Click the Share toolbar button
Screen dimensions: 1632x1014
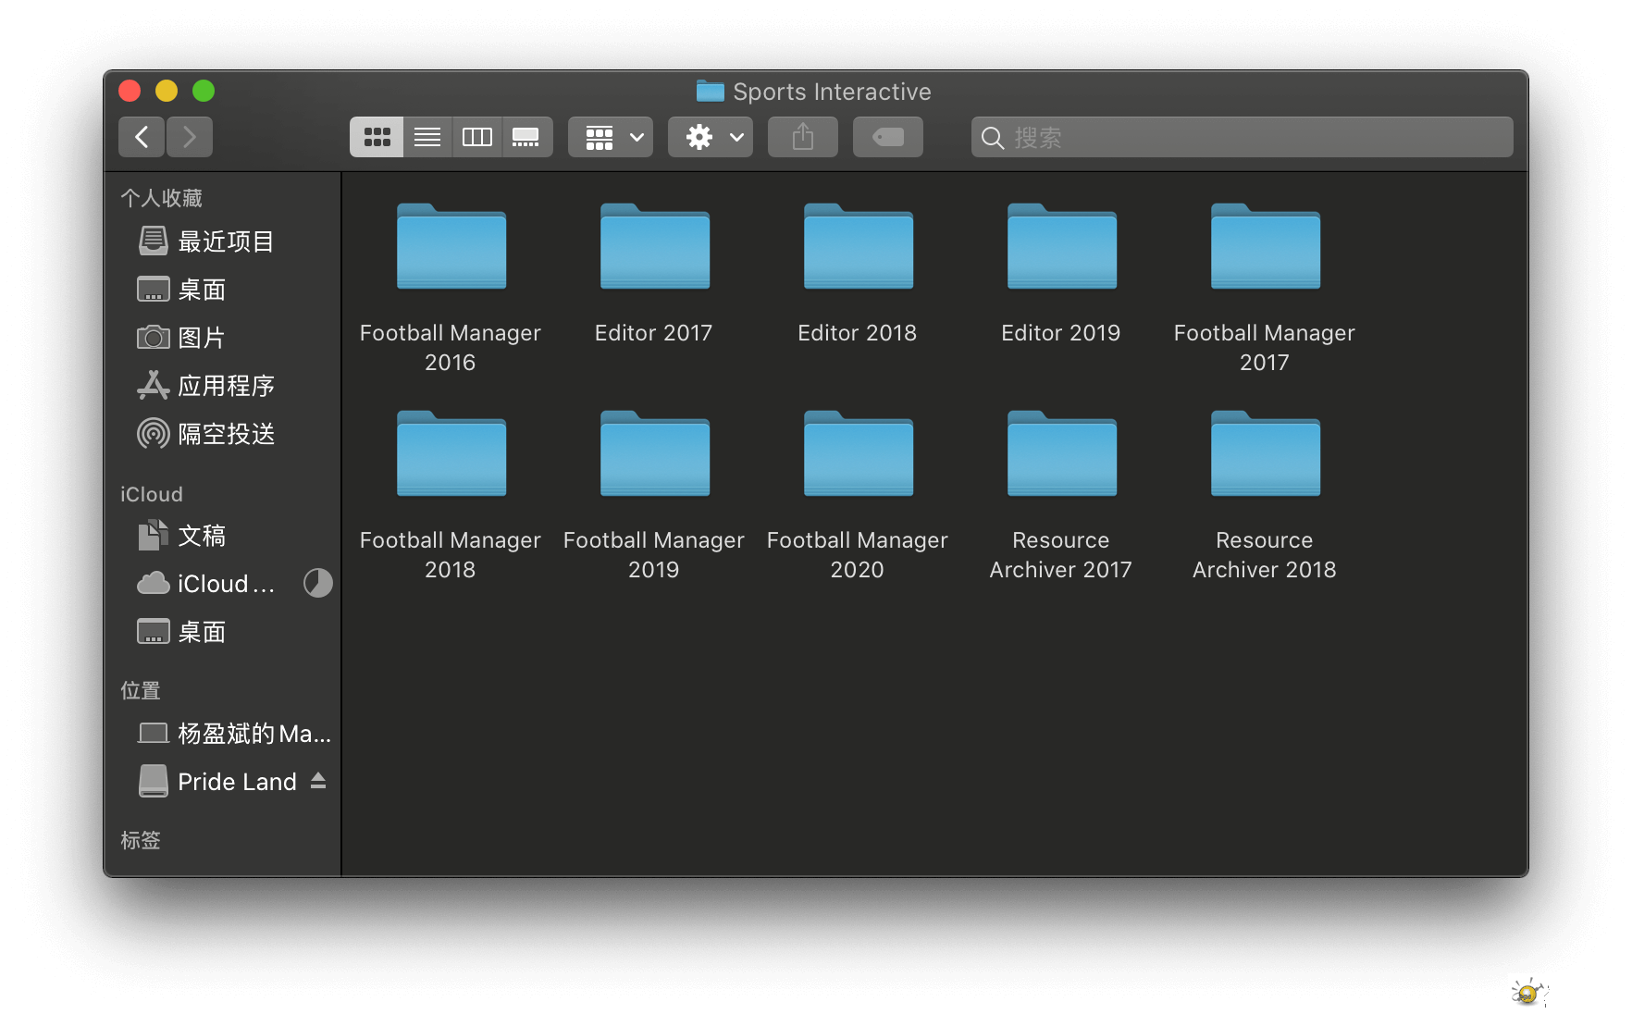803,137
